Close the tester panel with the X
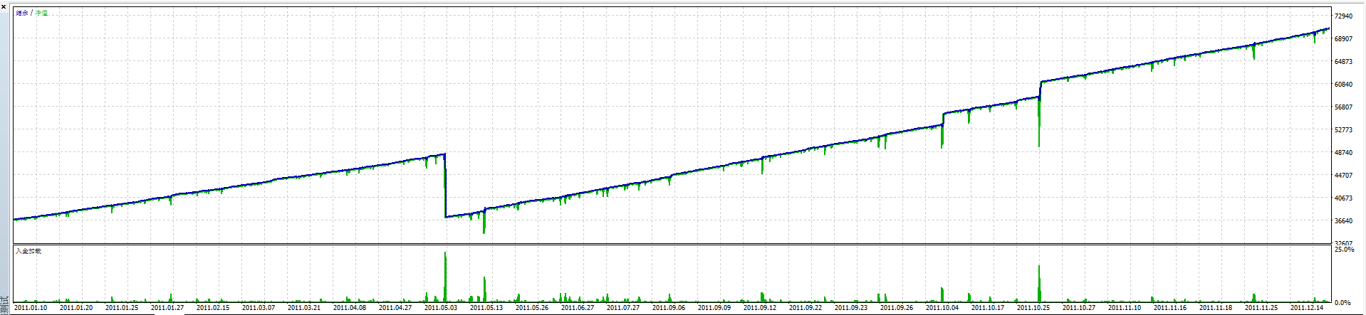 (4, 6)
